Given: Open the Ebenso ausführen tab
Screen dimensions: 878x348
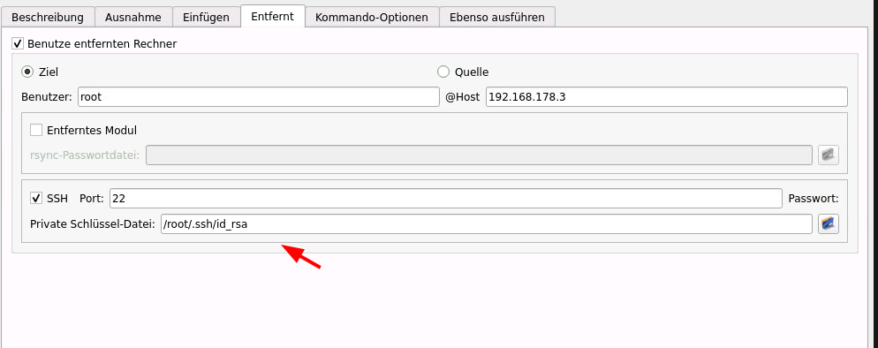Looking at the screenshot, I should pyautogui.click(x=497, y=18).
